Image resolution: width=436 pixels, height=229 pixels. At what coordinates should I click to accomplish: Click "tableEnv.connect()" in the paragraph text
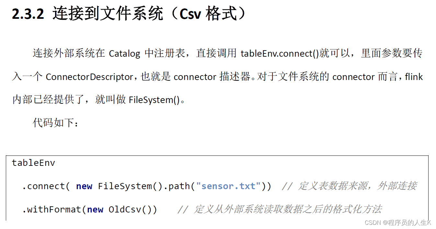[280, 53]
